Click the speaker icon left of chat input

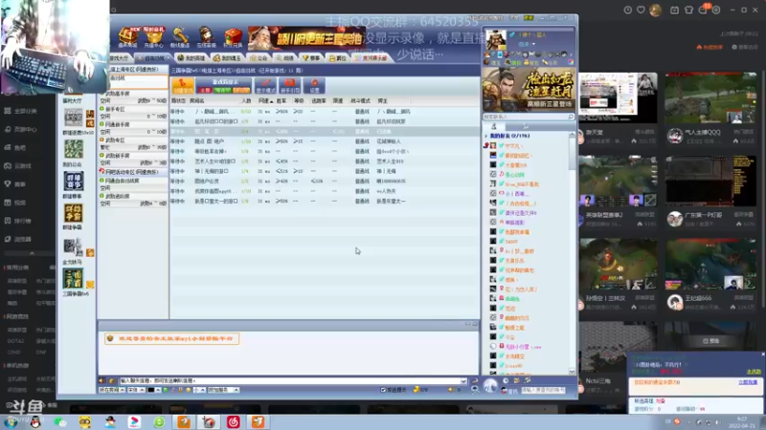[101, 380]
